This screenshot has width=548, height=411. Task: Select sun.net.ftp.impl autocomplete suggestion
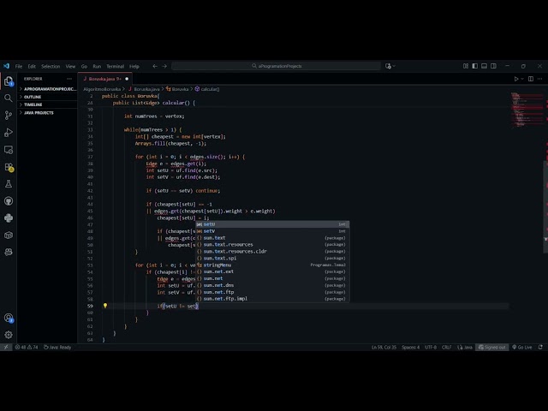272,299
